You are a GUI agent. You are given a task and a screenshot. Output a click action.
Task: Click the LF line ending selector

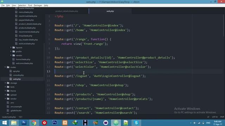[208, 117]
